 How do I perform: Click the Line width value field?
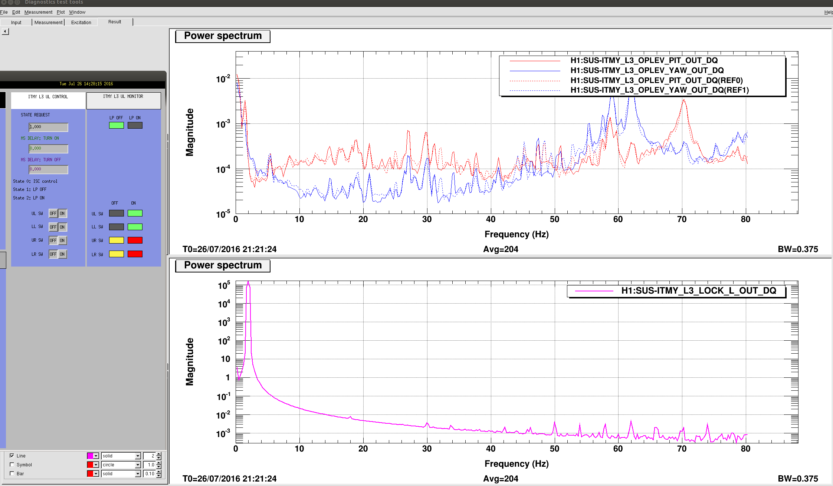point(150,456)
